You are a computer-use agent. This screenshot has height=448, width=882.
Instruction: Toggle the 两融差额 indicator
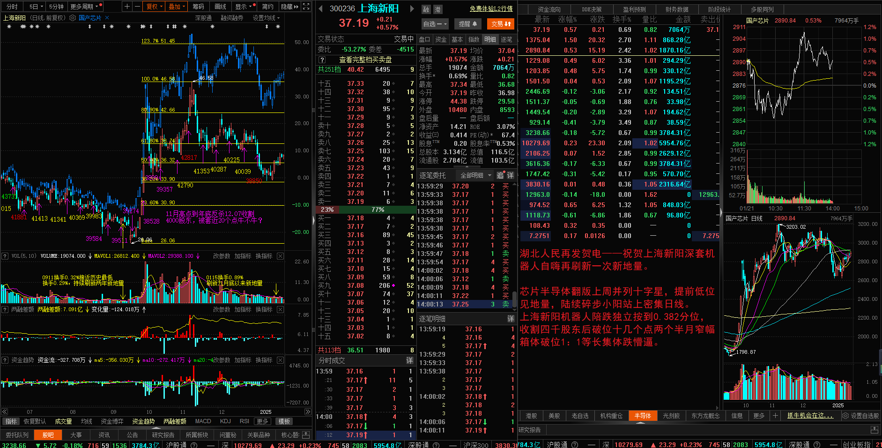[175, 421]
